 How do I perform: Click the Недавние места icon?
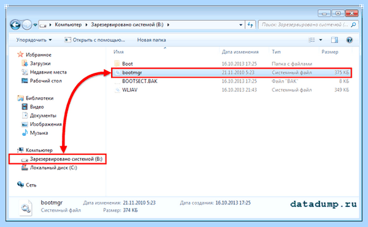pyautogui.click(x=25, y=72)
